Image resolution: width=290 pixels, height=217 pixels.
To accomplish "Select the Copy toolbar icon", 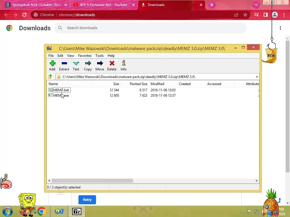I will (88, 66).
